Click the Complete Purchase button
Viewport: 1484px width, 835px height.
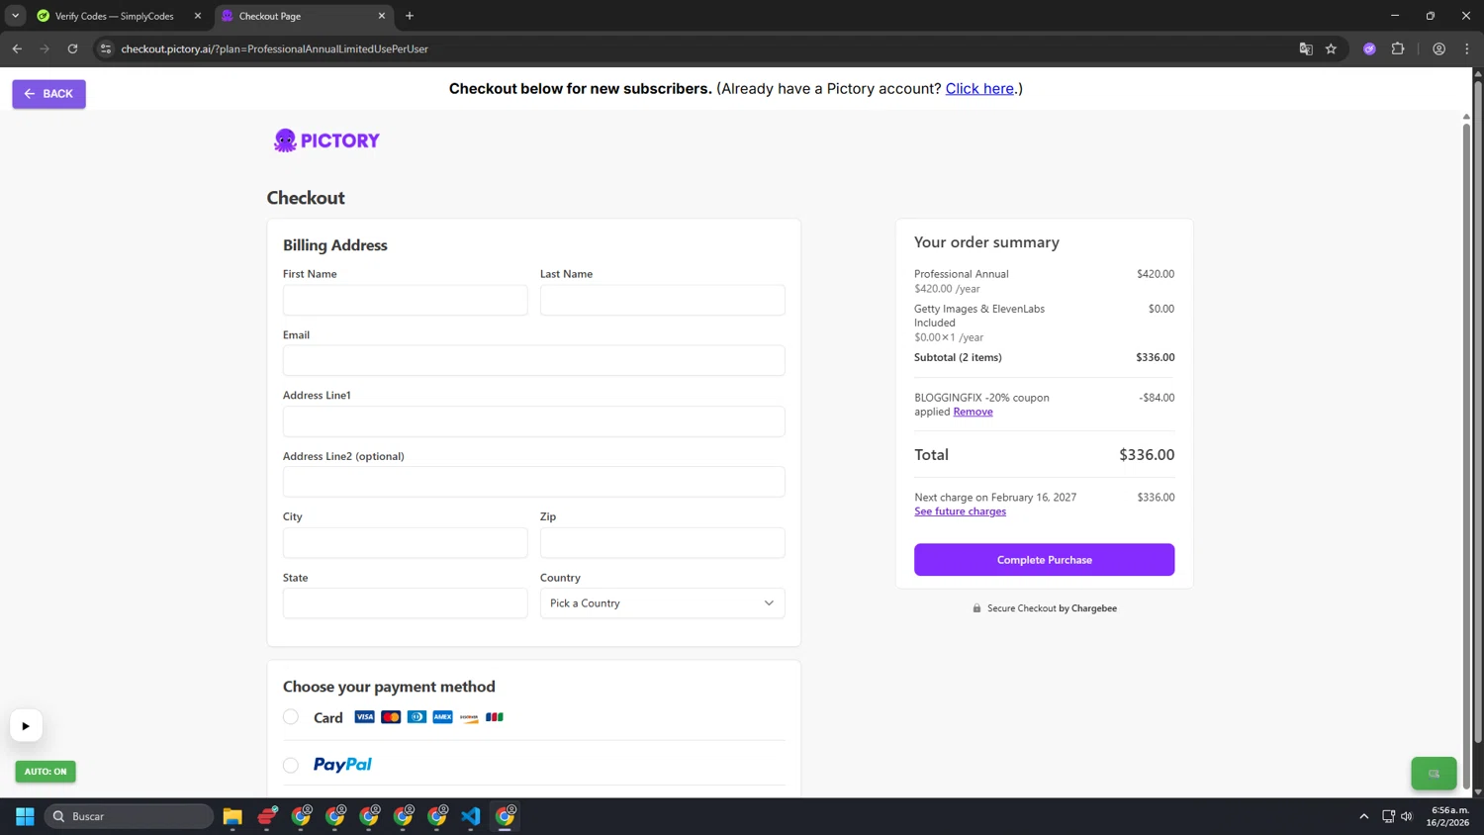click(1044, 560)
